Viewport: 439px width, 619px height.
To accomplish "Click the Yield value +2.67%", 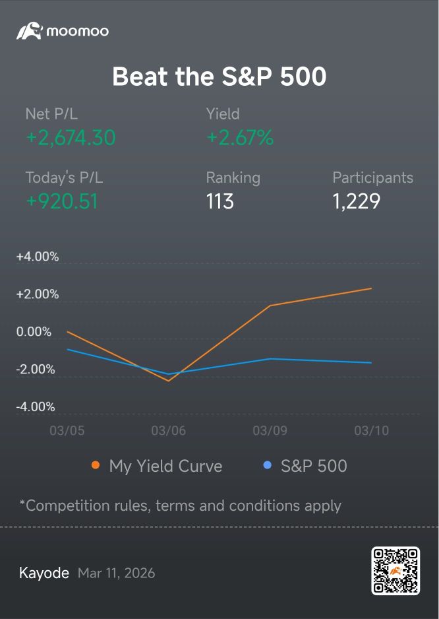I will (x=240, y=138).
